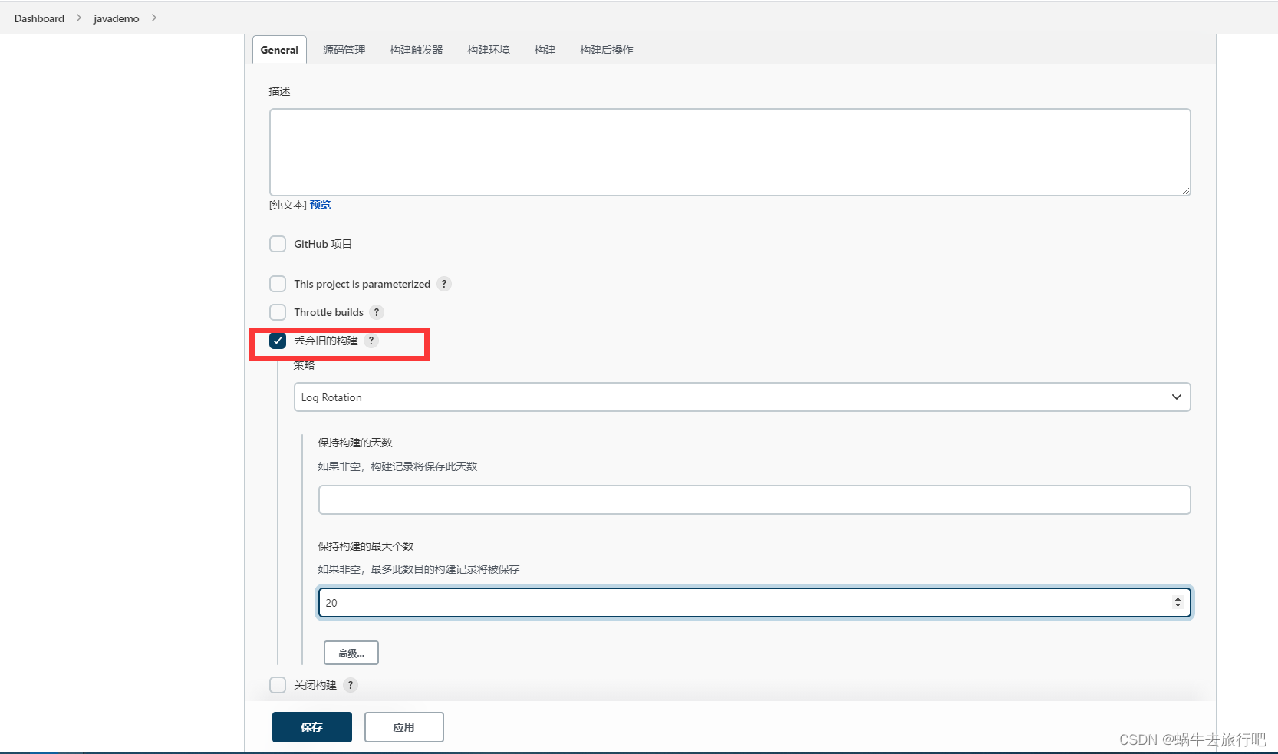Tick the GitHub 项目 checkbox
The height and width of the screenshot is (754, 1278).
point(278,244)
